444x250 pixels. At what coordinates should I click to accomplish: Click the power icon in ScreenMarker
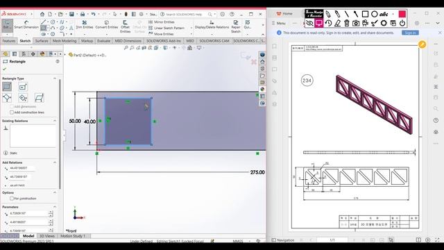pos(402,23)
